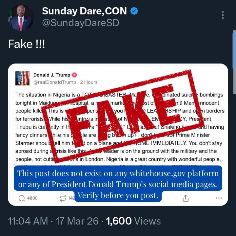This screenshot has height=236, width=236.
Task: Open the @SundayDareSD handle link
Action: [x=80, y=23]
